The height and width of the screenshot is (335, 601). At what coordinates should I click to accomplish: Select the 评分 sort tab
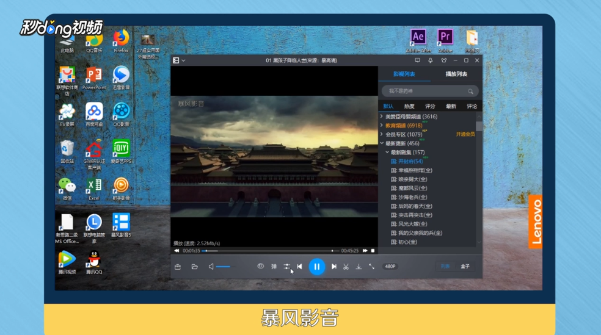[x=430, y=106]
